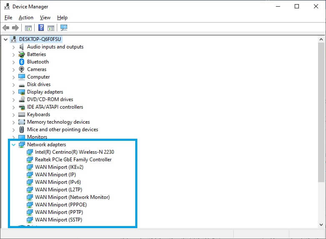Open the Action menu
The width and height of the screenshot is (326, 239).
coord(26,18)
